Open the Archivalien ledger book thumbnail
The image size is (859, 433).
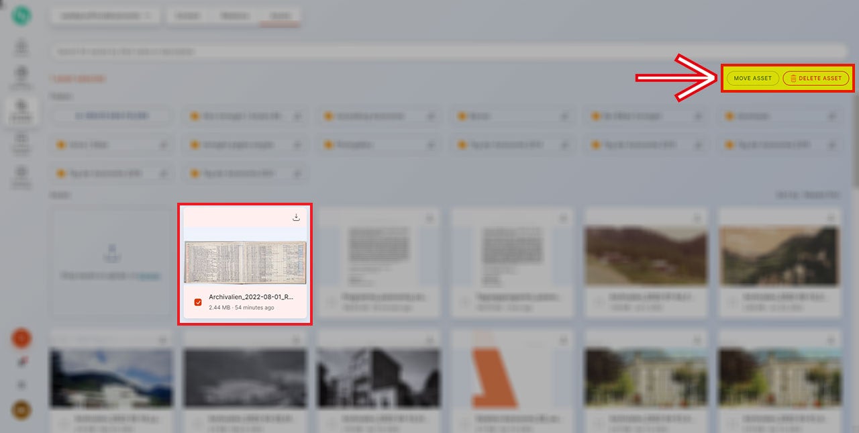(x=245, y=262)
